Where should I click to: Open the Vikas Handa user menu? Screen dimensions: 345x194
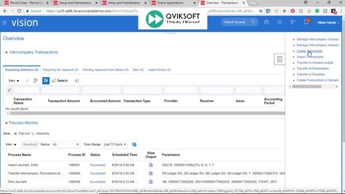coord(328,23)
